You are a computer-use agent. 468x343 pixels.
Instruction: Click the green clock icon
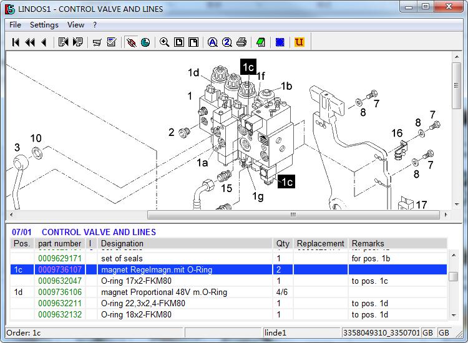click(145, 42)
